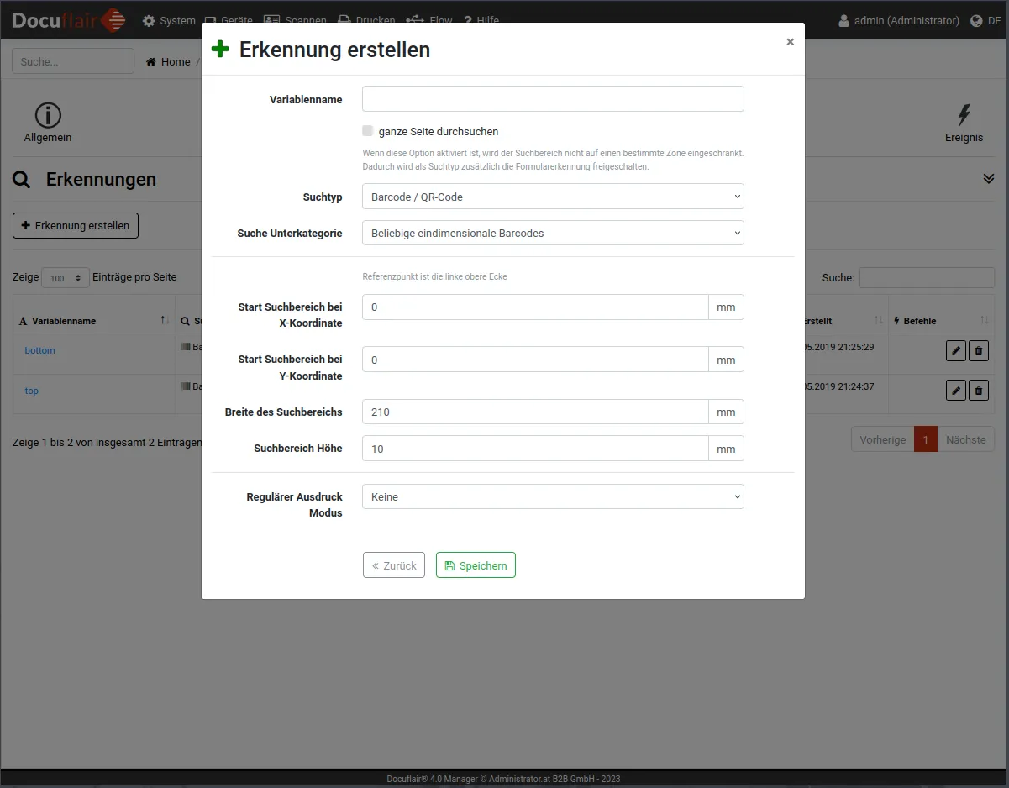Collapse the Erkennungen section chevron

tap(988, 179)
